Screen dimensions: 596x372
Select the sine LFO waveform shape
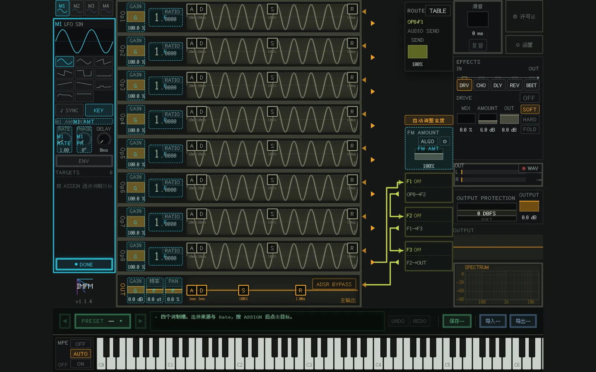point(64,61)
